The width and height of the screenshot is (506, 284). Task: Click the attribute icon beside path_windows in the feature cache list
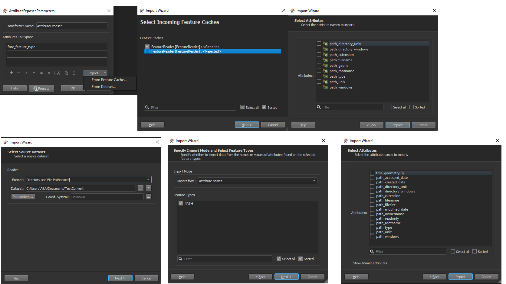325,87
